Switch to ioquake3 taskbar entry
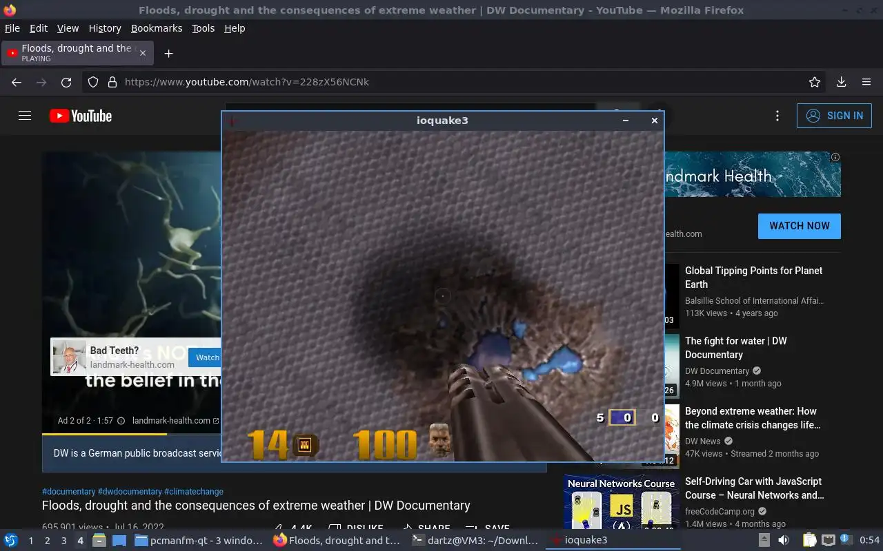 click(x=613, y=541)
